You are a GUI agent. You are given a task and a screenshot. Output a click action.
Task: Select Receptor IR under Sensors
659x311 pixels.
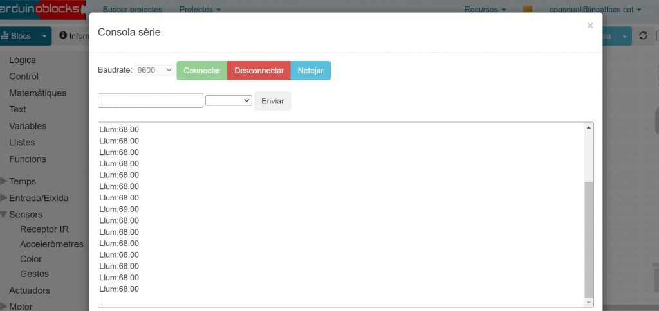tap(44, 229)
